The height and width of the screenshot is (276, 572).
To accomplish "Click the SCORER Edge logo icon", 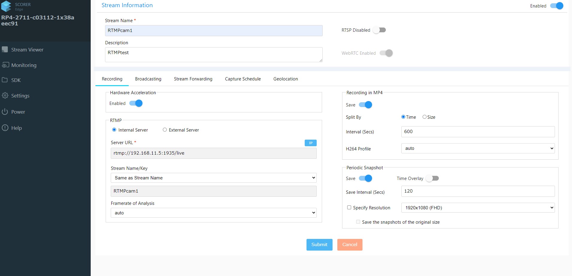I will (x=6, y=6).
